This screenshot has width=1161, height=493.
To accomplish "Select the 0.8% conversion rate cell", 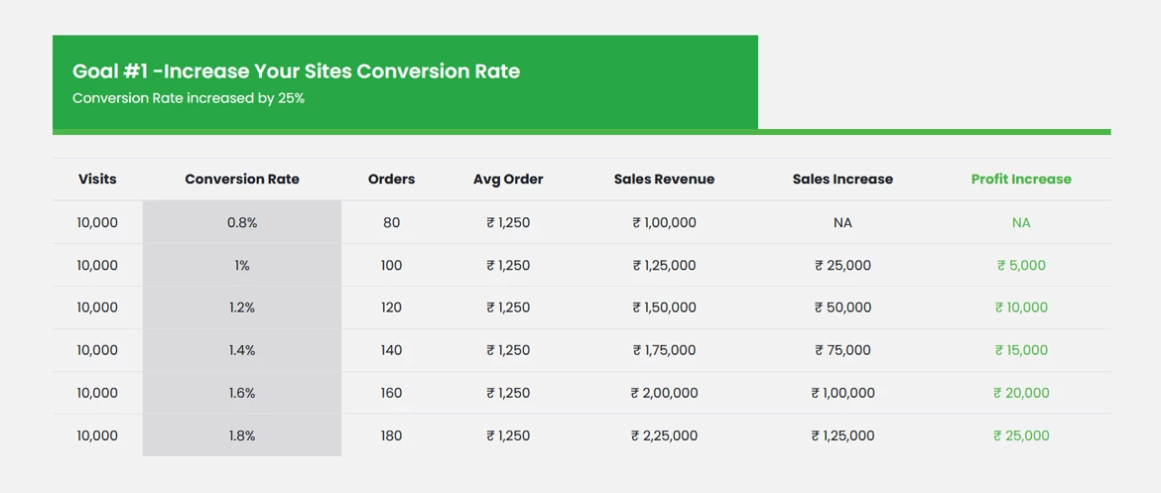I will point(242,223).
